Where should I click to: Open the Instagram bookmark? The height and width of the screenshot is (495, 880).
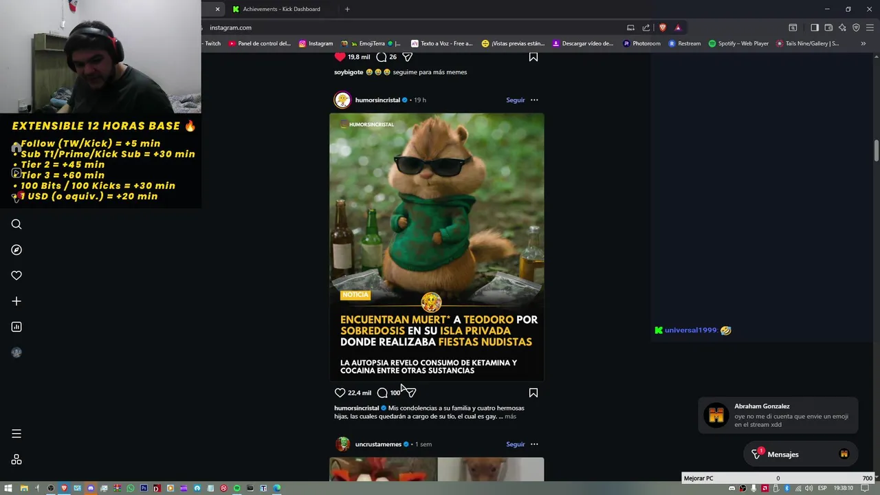[x=316, y=43]
